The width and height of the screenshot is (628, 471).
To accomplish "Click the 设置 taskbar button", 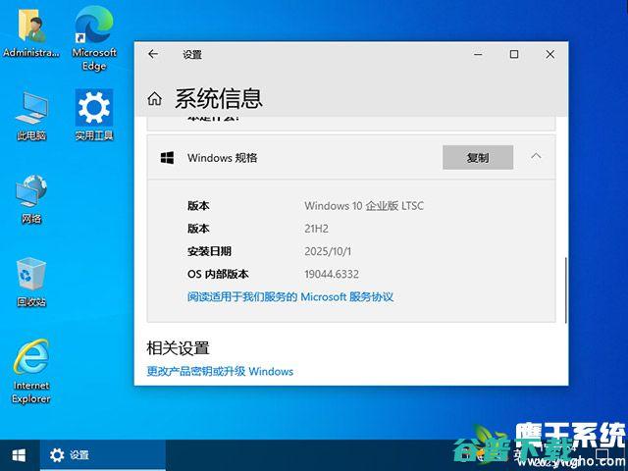I will 102,455.
